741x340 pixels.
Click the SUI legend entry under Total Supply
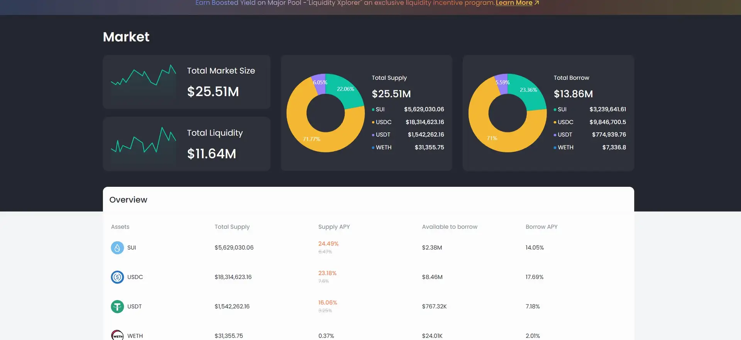point(380,110)
